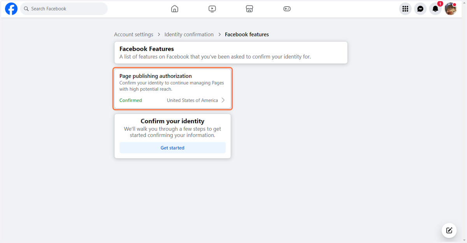The height and width of the screenshot is (243, 467).
Task: Open the nine-dot Menu grid icon
Action: (x=405, y=9)
